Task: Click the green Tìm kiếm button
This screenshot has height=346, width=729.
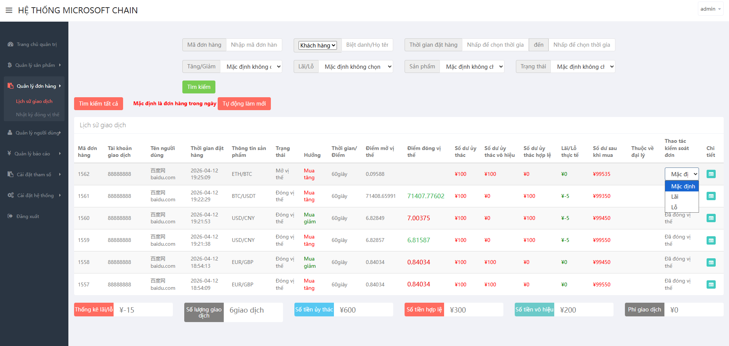Action: coord(199,87)
